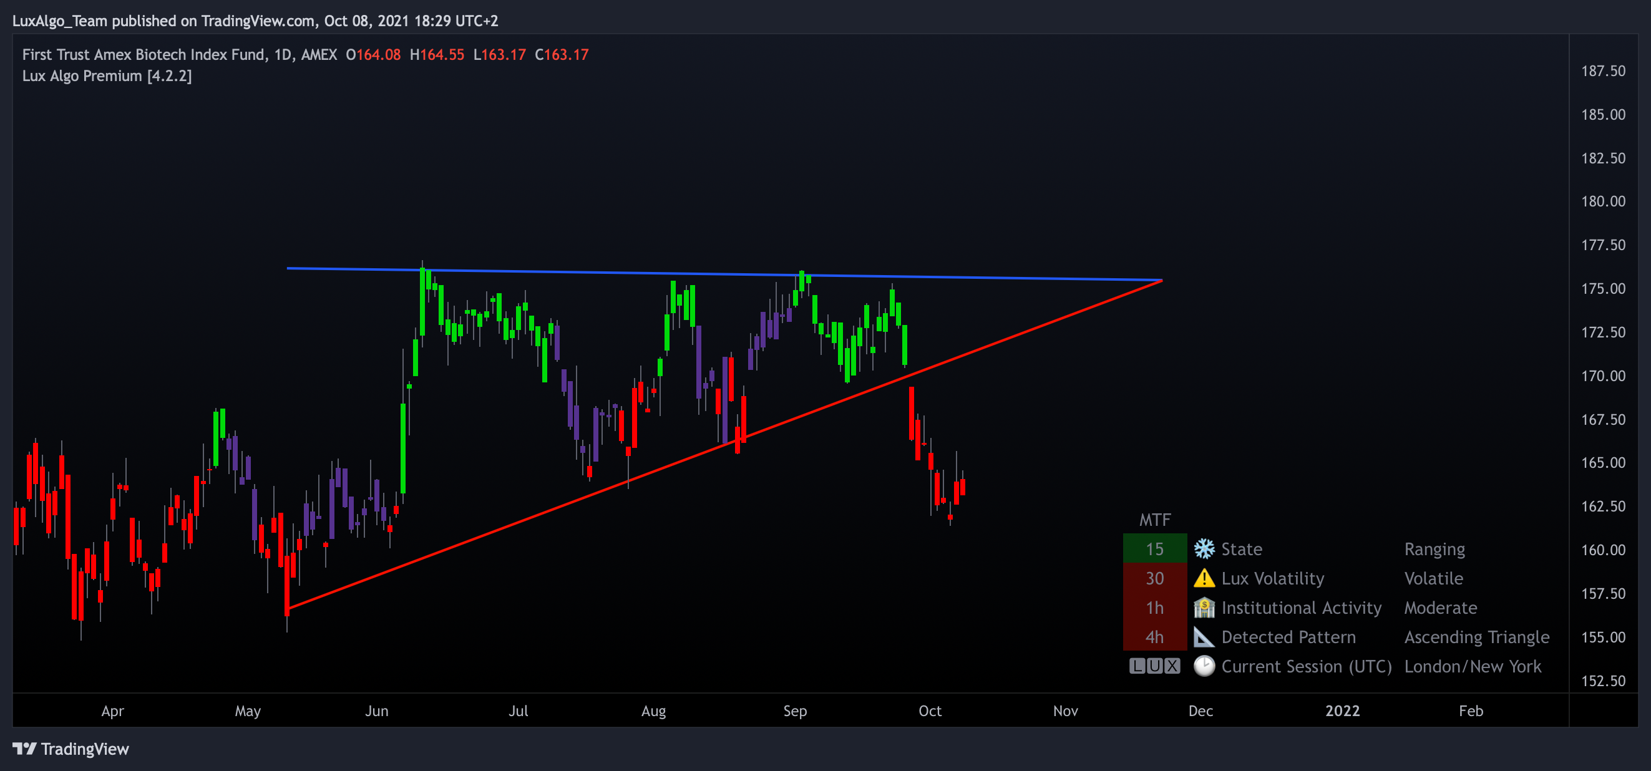Click the First Trust Amex Biotech Index Fund title
This screenshot has height=771, width=1651.
[144, 54]
